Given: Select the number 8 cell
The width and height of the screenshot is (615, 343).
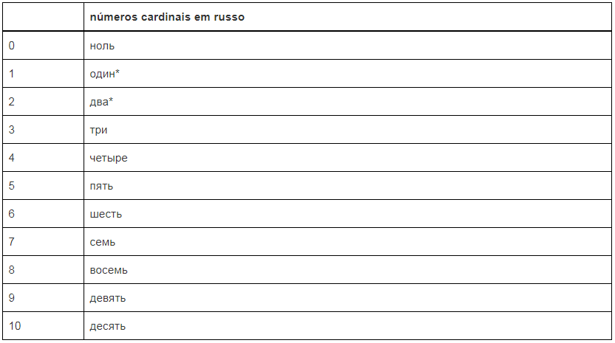Looking at the screenshot, I should (12, 270).
